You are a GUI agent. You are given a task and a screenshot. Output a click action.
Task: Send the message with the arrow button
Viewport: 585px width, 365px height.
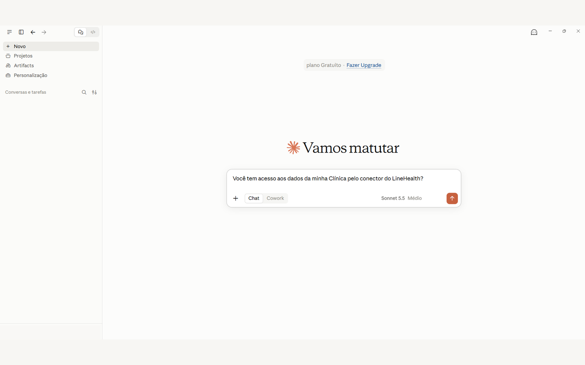tap(452, 198)
